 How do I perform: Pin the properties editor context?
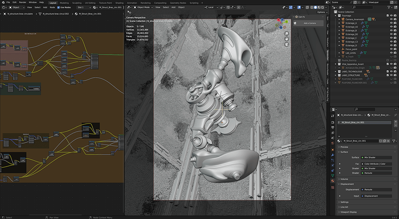pos(396,115)
